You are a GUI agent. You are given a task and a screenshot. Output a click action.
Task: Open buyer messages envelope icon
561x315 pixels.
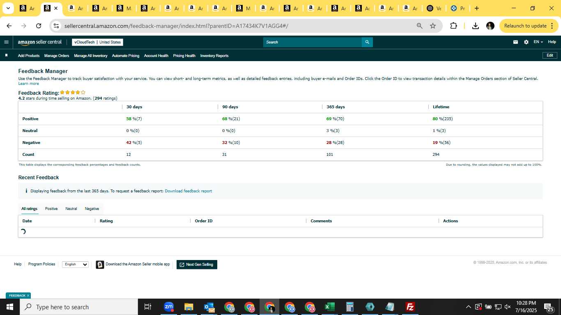pos(516,42)
